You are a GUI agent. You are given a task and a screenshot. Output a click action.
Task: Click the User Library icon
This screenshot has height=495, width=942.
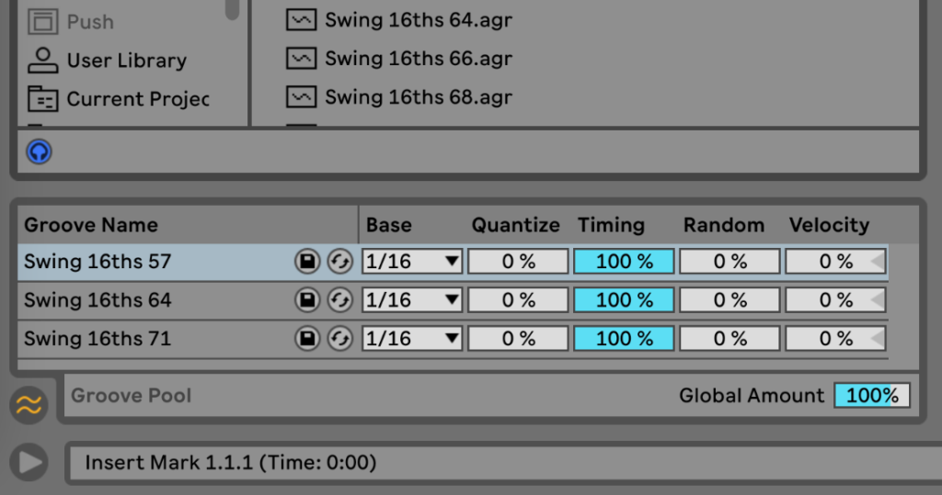(x=42, y=60)
